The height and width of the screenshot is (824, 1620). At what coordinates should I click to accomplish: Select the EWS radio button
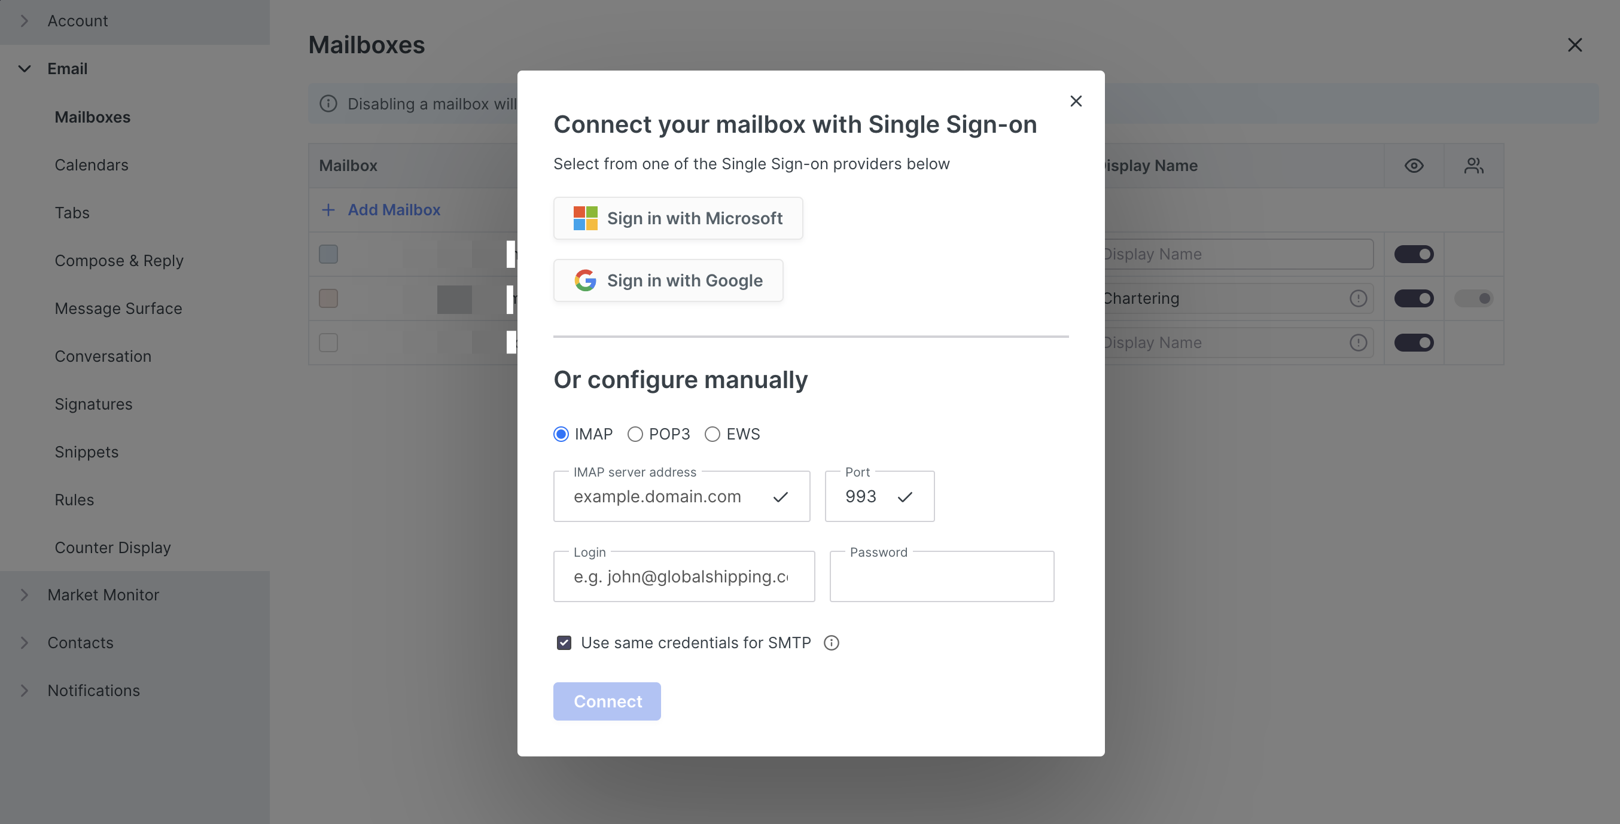712,434
